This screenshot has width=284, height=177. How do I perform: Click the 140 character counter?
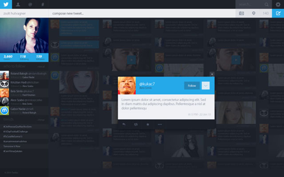click(x=265, y=13)
